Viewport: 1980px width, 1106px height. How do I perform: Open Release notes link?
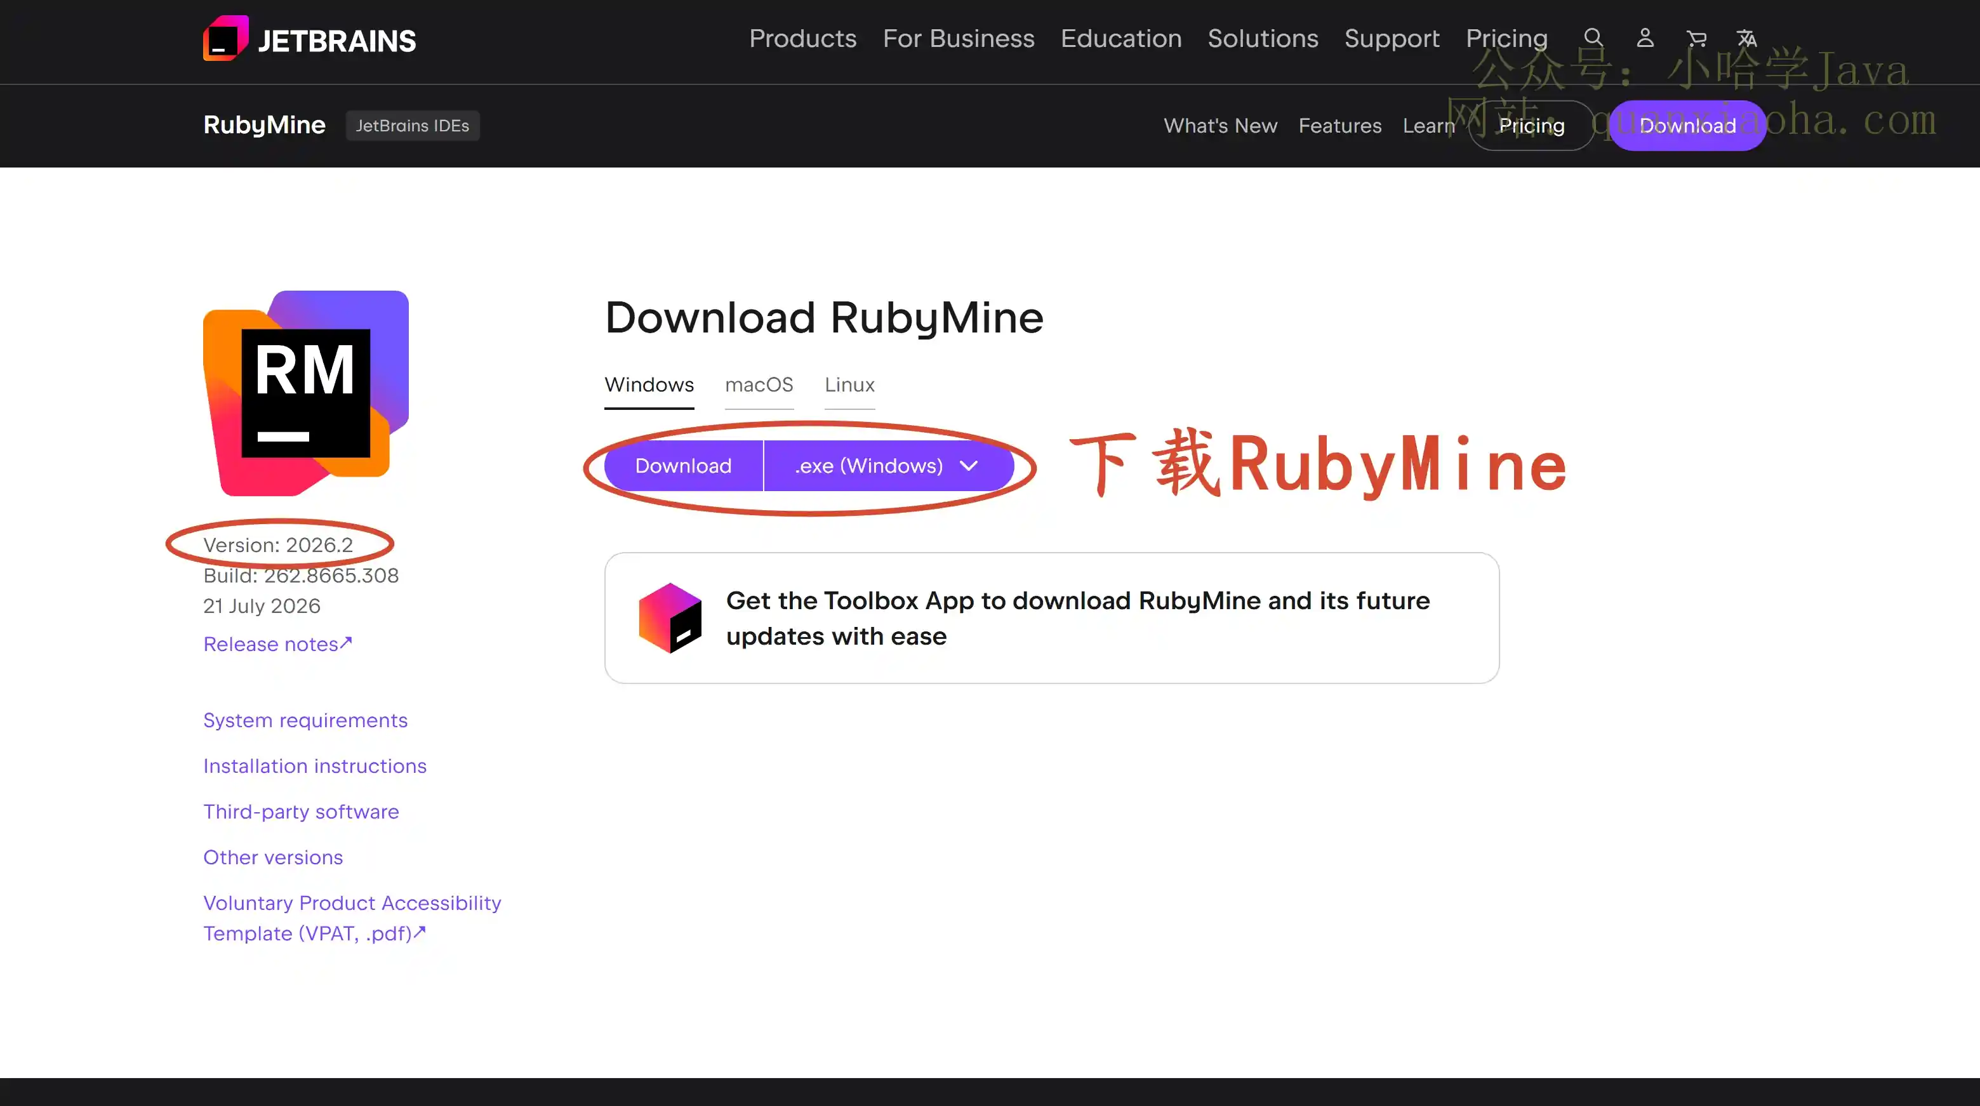[x=277, y=643]
